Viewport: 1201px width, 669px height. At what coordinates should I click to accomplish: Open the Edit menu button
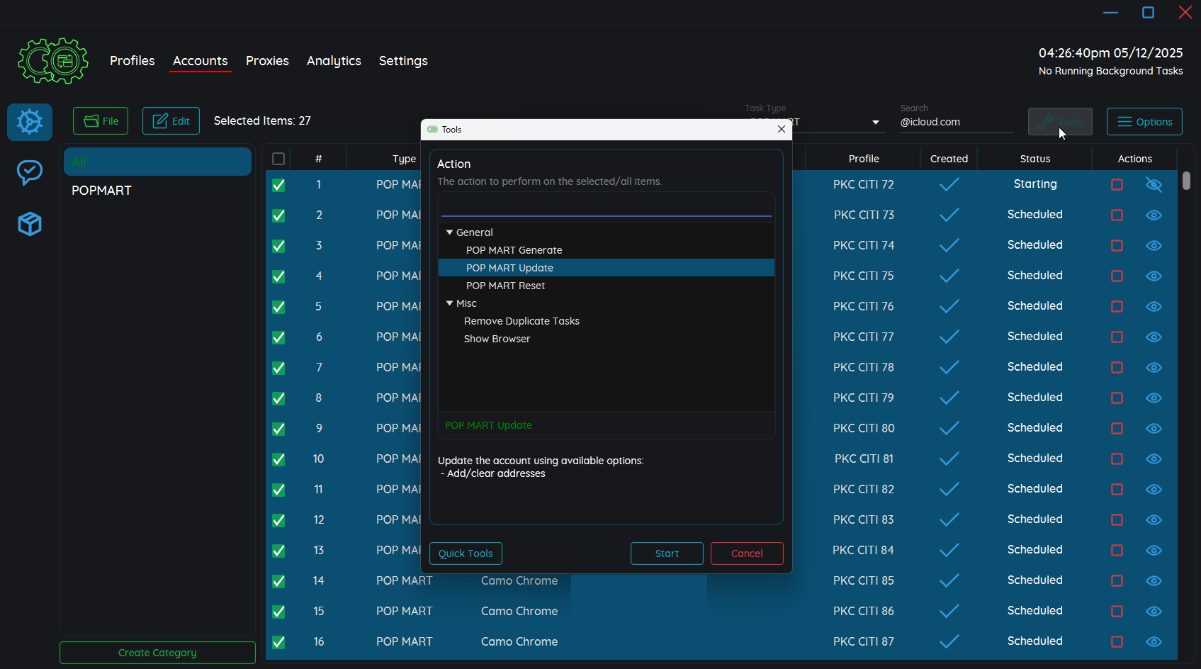click(x=171, y=121)
